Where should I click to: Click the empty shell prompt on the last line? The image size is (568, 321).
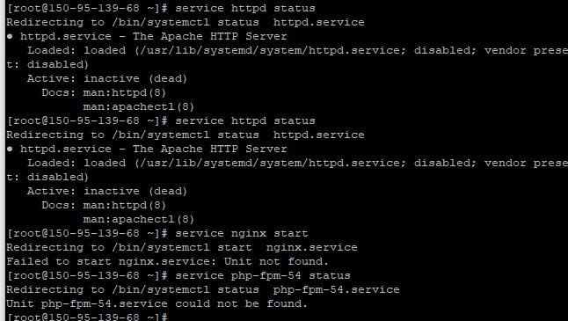[87, 317]
